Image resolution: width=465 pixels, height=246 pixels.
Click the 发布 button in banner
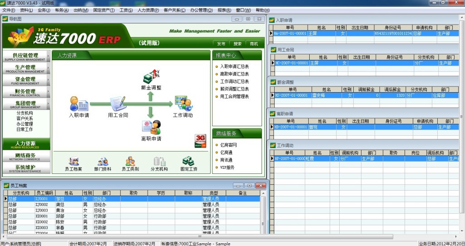point(221,44)
